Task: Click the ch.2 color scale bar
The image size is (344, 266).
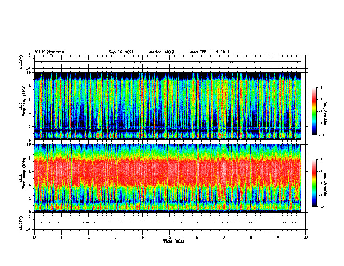Action: coord(314,183)
